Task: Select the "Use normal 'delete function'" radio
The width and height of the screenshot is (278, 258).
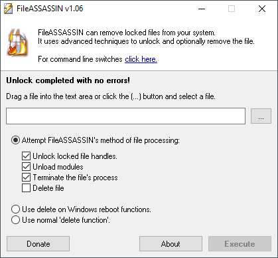Action: [15, 220]
